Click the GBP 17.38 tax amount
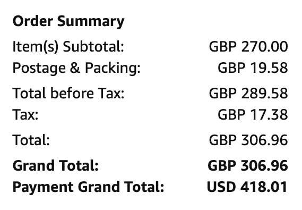Image resolution: width=302 pixels, height=210 pixels. click(x=253, y=114)
